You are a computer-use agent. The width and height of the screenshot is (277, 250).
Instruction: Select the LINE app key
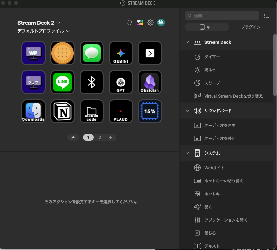point(63,82)
